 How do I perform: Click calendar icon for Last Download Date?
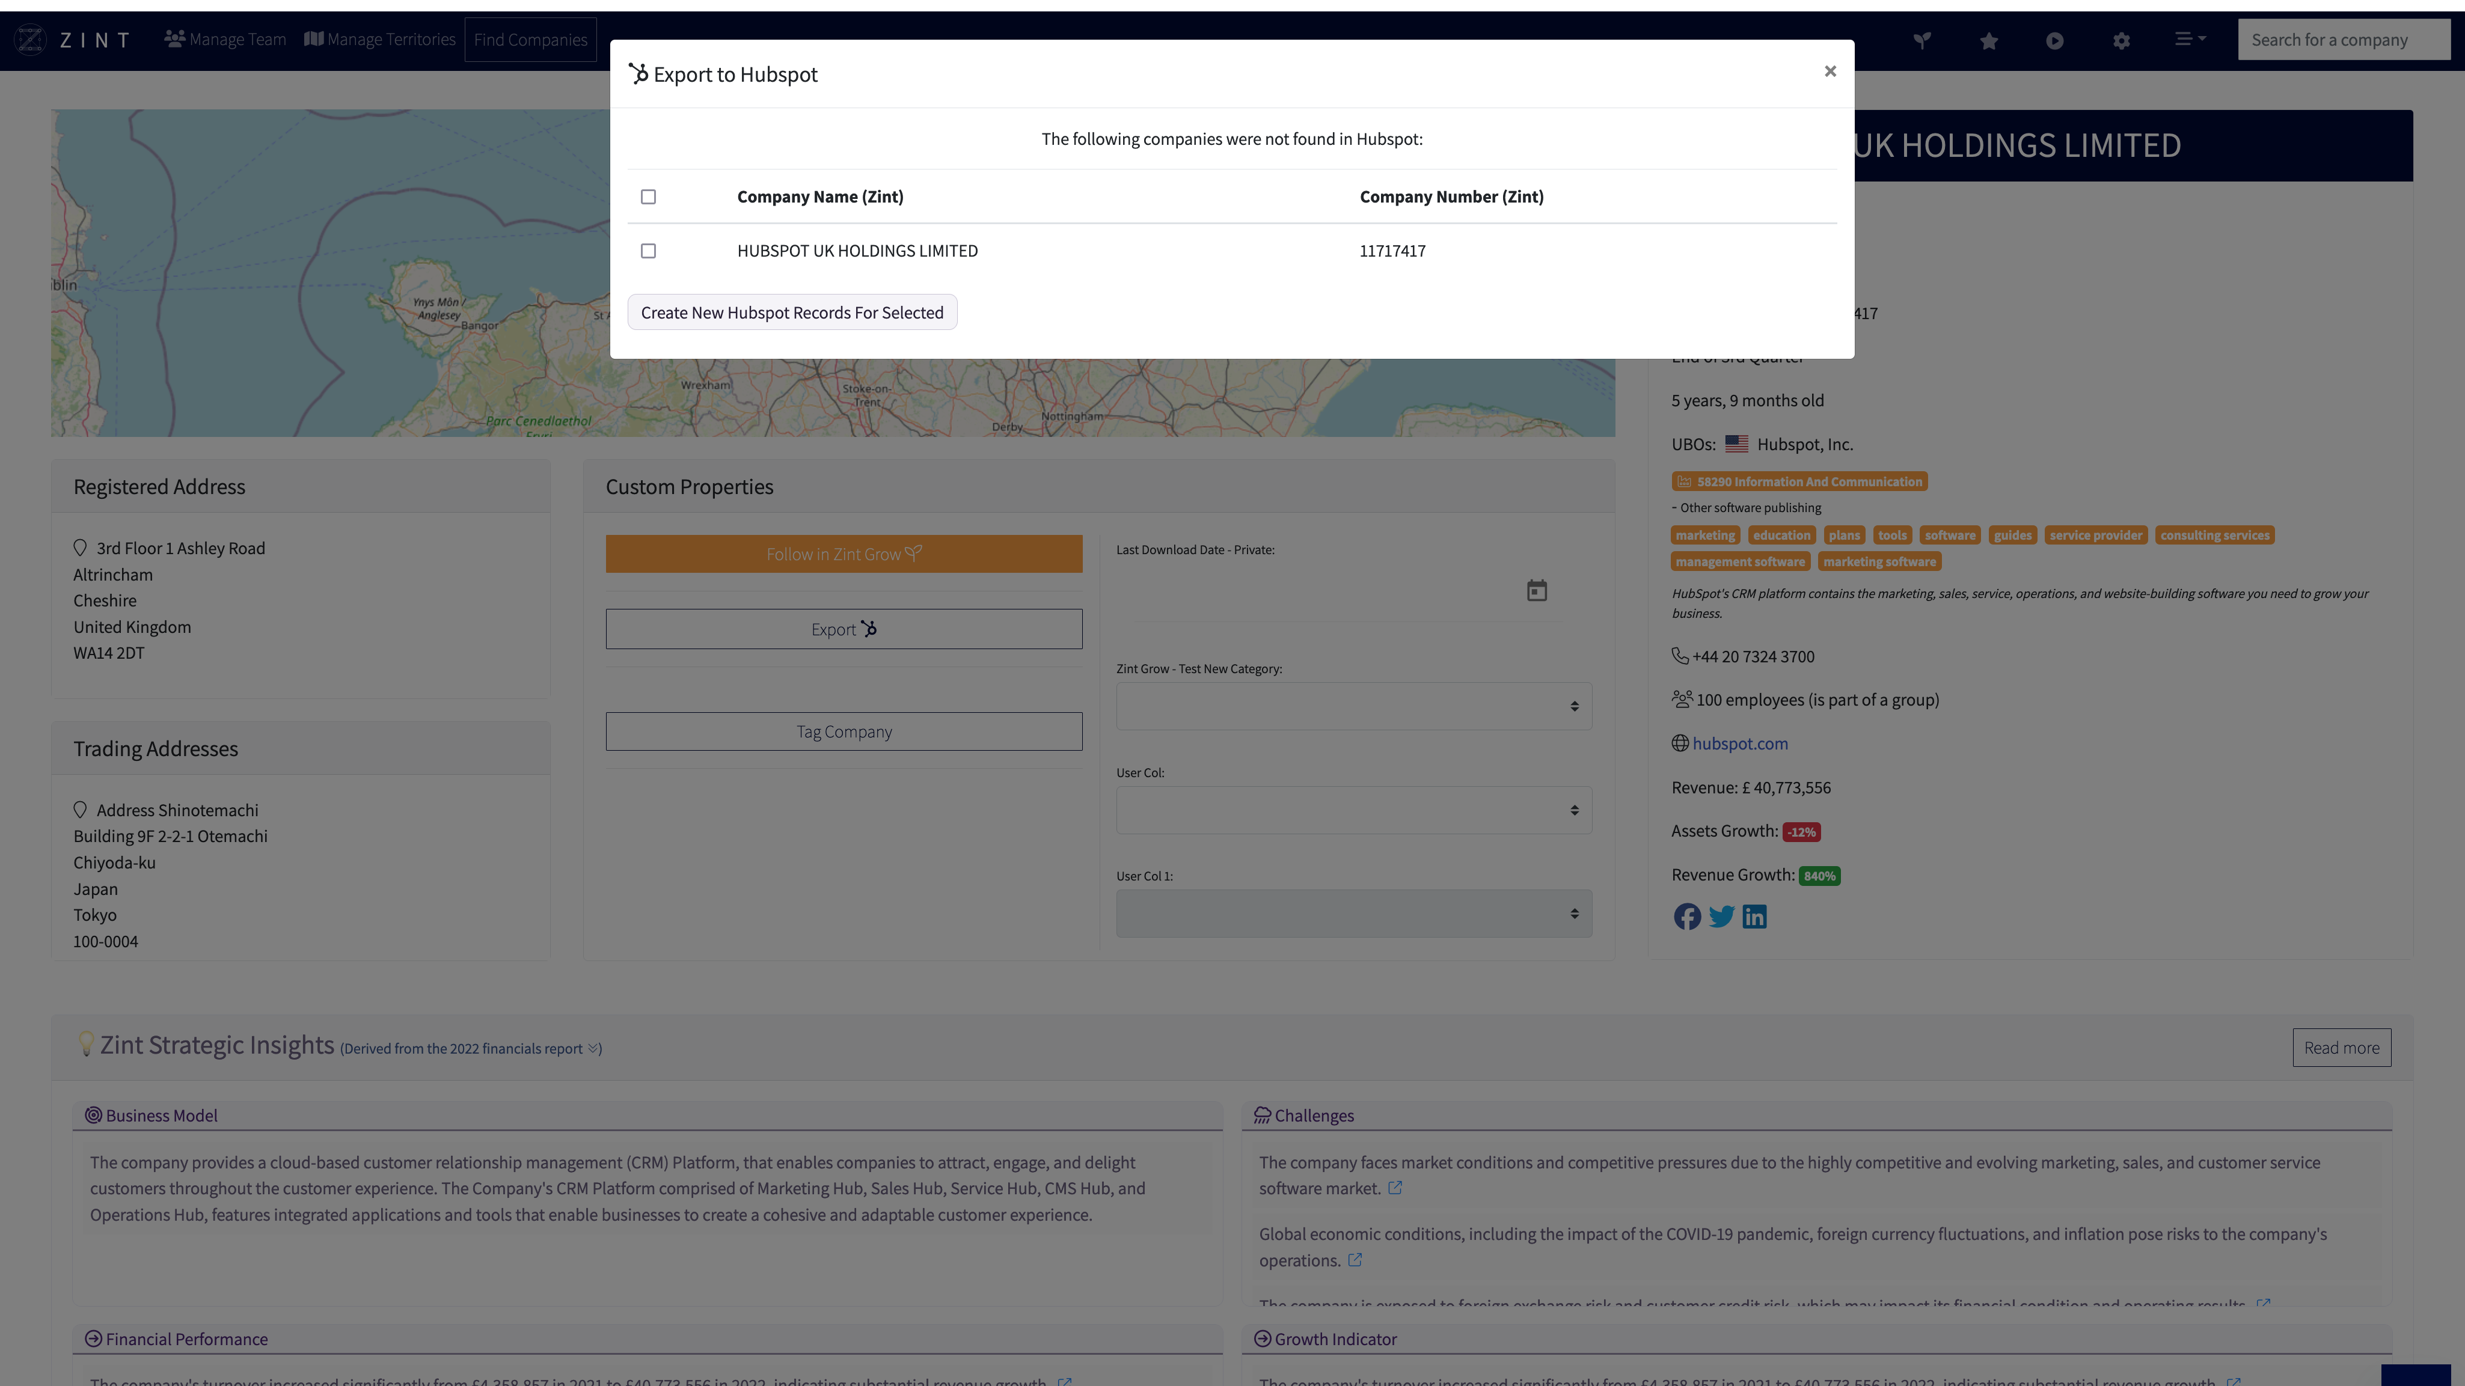1536,590
